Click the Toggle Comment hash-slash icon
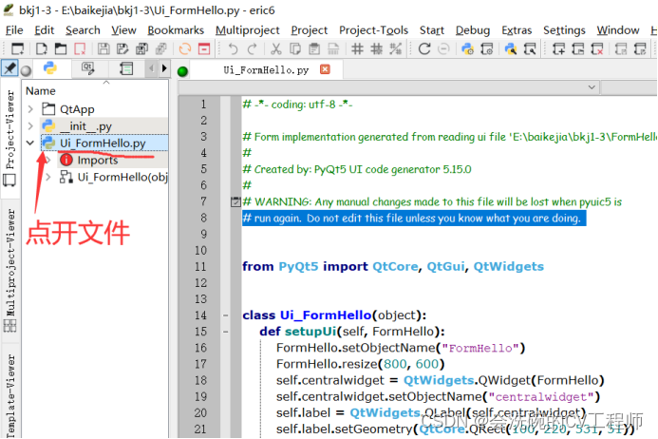This screenshot has height=439, width=658. coord(395,48)
